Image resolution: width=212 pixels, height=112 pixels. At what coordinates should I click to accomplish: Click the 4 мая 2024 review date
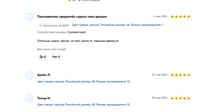pyautogui.click(x=160, y=17)
